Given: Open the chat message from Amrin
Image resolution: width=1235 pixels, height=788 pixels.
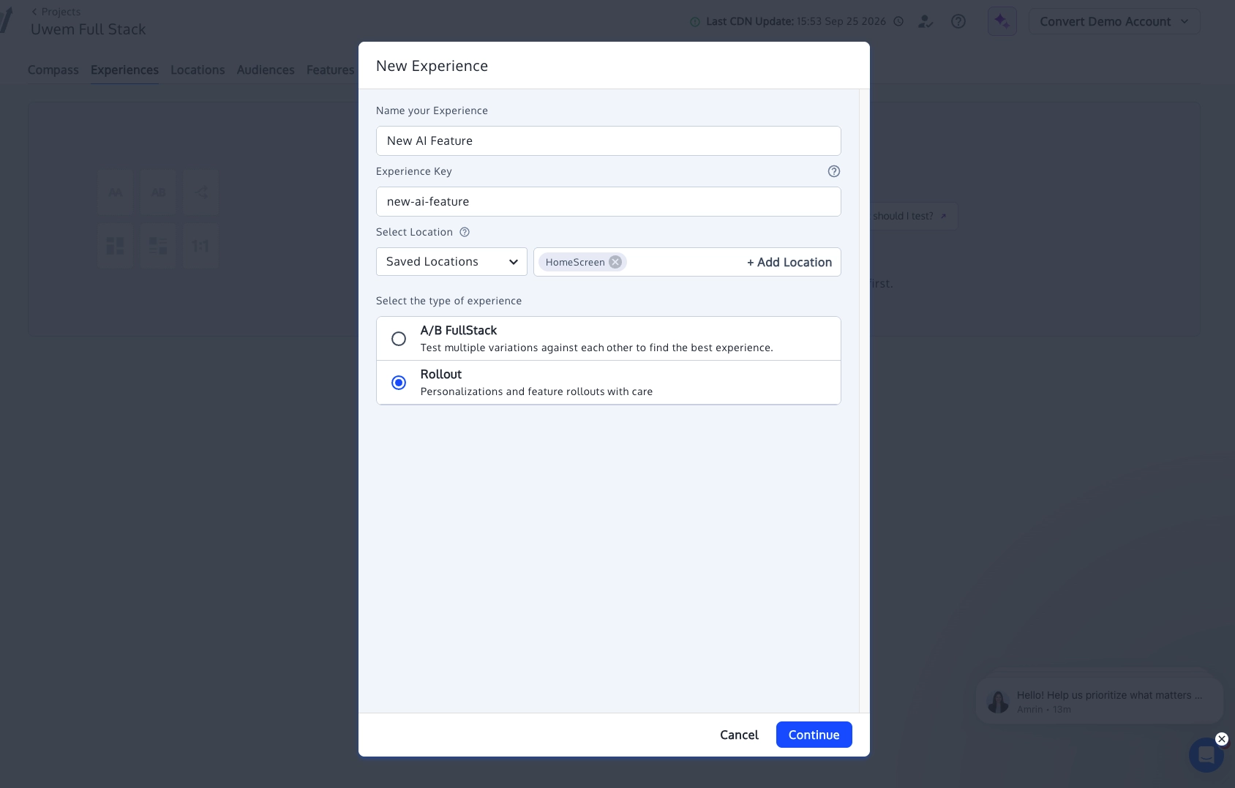Looking at the screenshot, I should (1099, 701).
